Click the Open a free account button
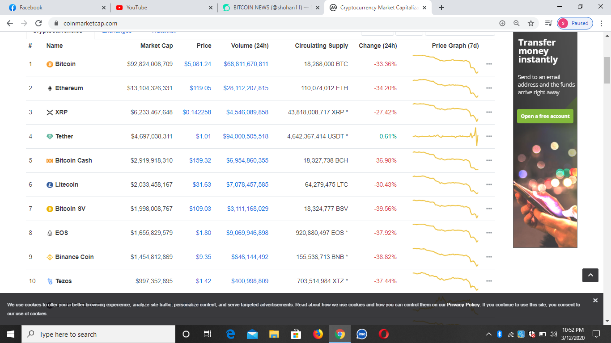This screenshot has width=611, height=343. pos(545,116)
